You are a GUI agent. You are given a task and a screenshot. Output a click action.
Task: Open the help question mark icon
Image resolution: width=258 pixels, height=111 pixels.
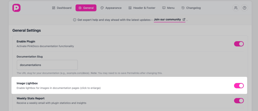coord(244,8)
